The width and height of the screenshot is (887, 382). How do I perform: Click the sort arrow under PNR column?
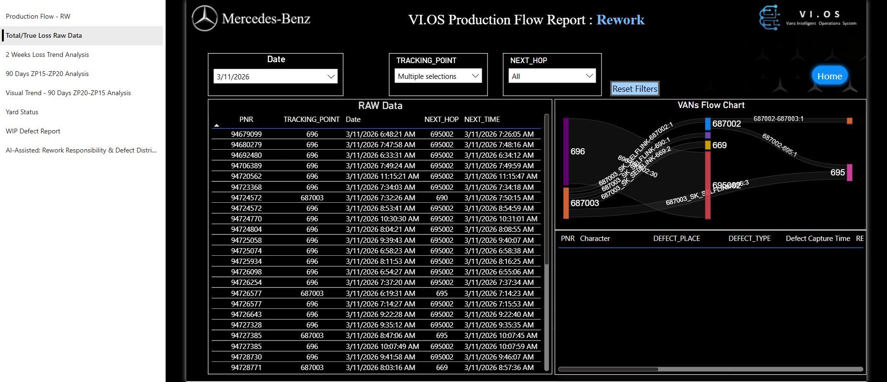(216, 125)
